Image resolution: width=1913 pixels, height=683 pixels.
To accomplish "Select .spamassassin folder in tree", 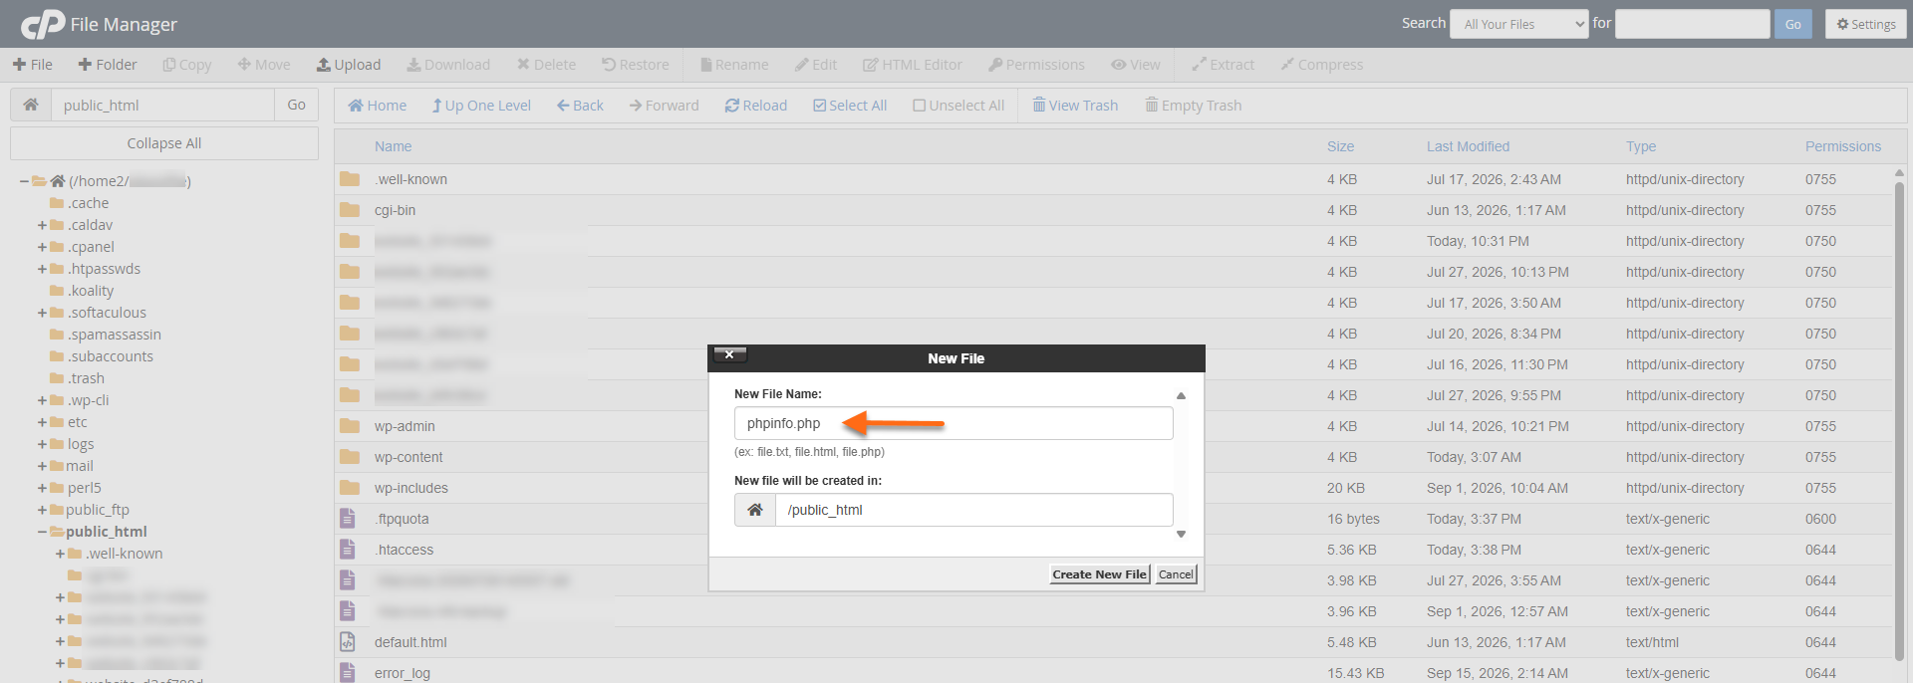I will pyautogui.click(x=114, y=335).
